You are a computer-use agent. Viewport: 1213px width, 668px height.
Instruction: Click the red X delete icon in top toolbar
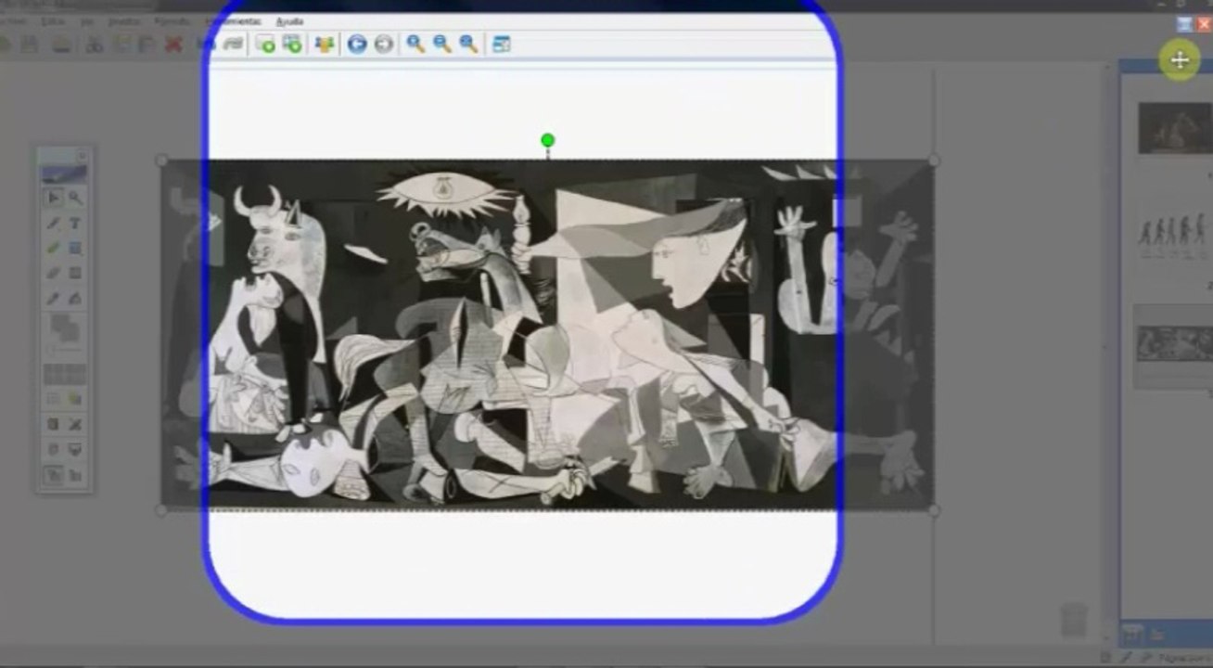click(x=172, y=44)
